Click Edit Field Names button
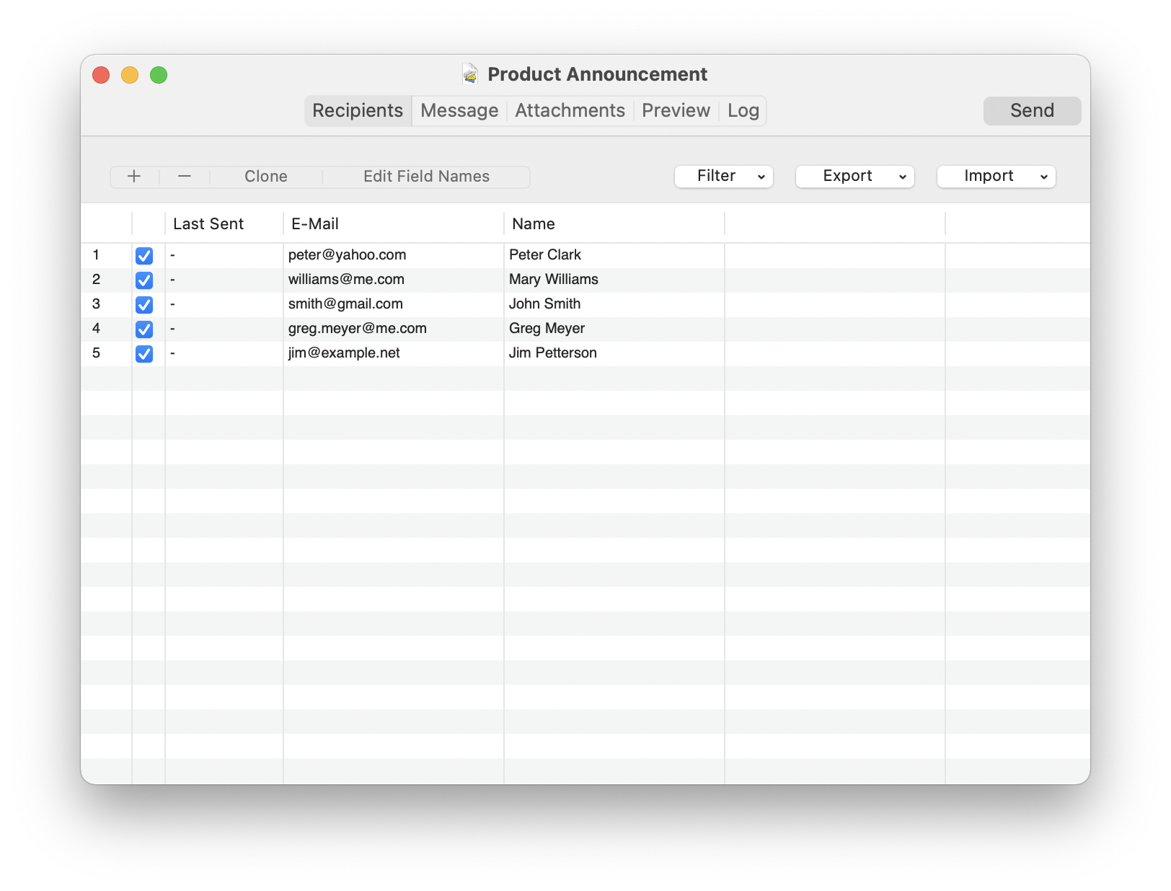1171x891 pixels. (426, 177)
